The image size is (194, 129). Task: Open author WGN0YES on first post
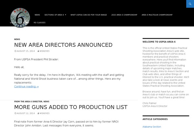click(x=45, y=51)
